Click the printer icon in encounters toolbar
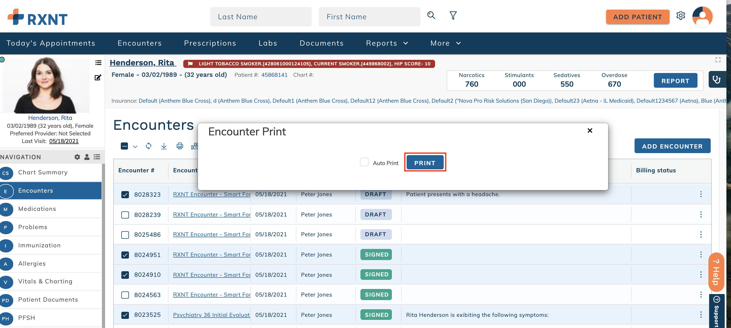Viewport: 731px width, 328px height. (180, 146)
